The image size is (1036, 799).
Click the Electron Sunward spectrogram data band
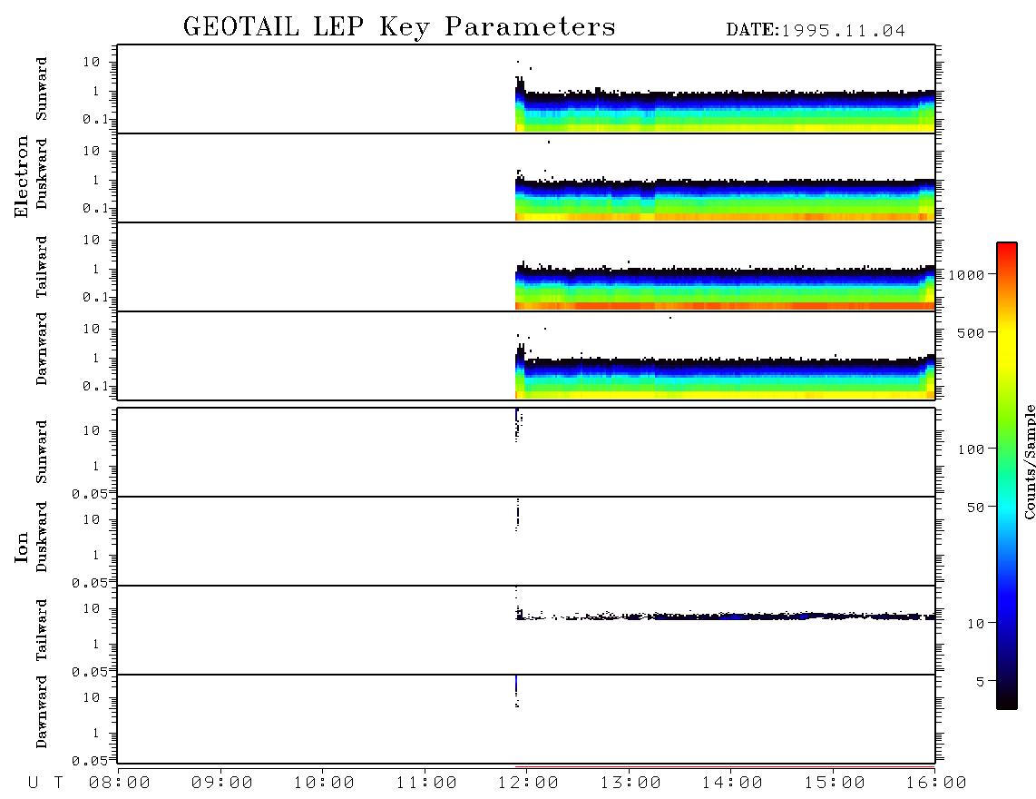point(726,111)
